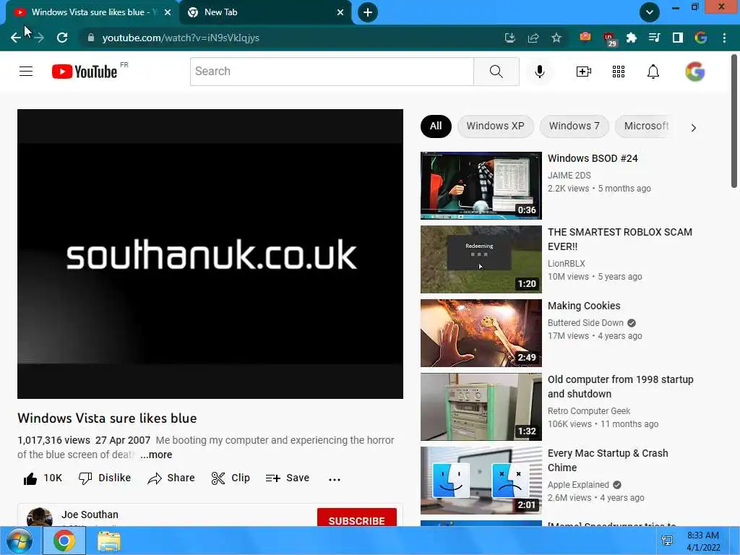Open THE SMARTEST ROBLOX SCAM EVER!! title

pyautogui.click(x=619, y=239)
